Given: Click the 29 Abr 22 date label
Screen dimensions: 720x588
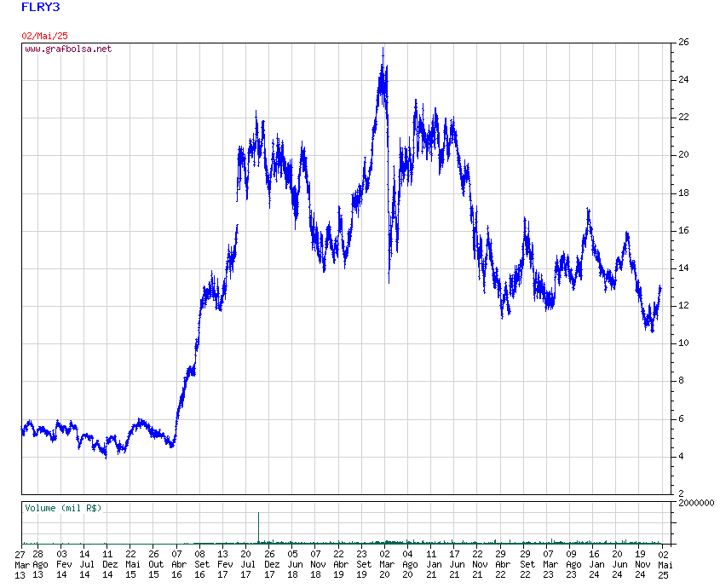Looking at the screenshot, I should pos(503,565).
